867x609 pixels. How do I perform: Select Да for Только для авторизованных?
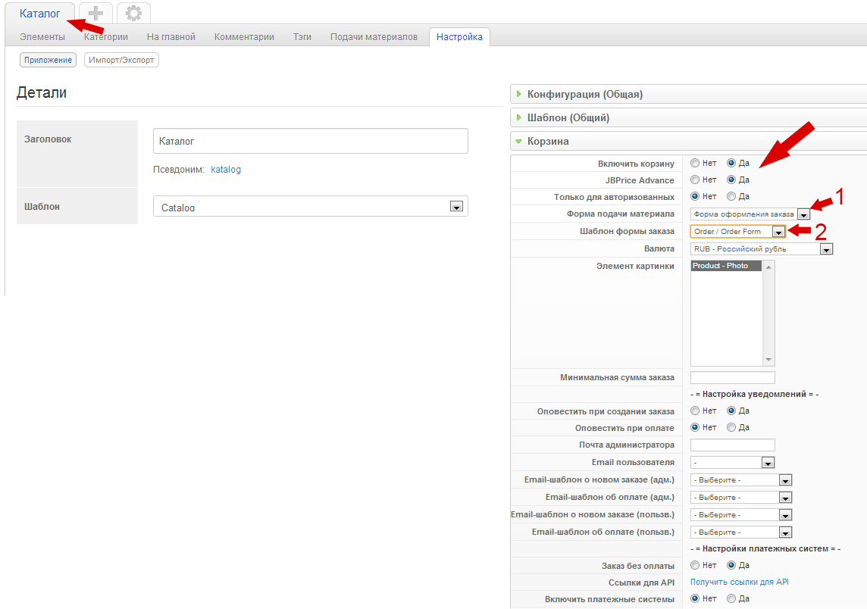[x=731, y=197]
